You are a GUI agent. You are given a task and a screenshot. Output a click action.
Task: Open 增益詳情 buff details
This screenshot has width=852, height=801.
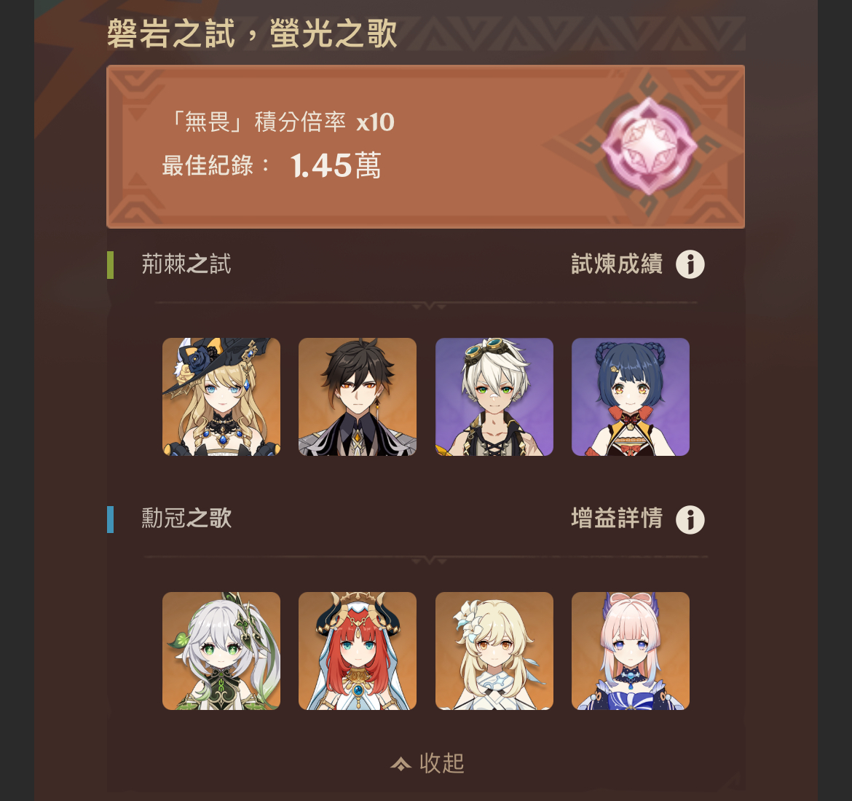click(x=617, y=518)
